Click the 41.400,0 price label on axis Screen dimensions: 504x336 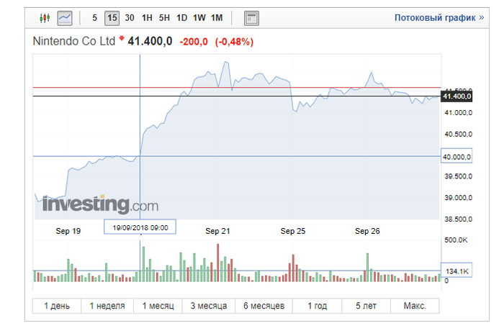(456, 96)
